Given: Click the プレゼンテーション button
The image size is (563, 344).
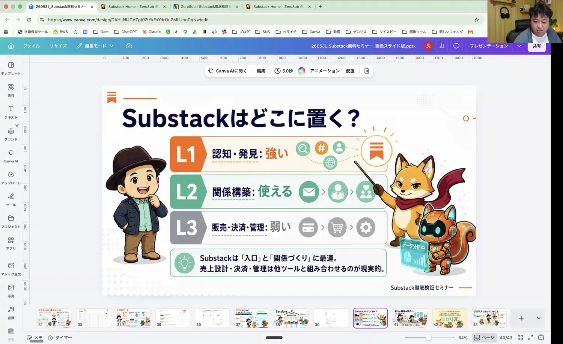Looking at the screenshot, I should tap(489, 46).
